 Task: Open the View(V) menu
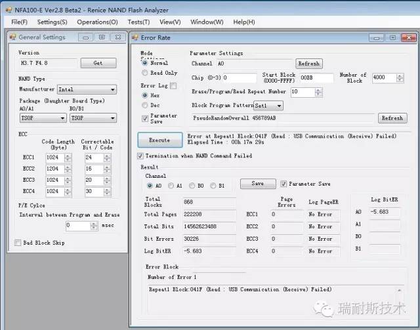[x=170, y=22]
